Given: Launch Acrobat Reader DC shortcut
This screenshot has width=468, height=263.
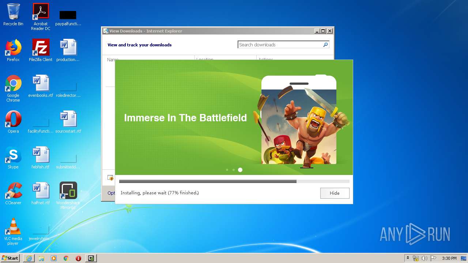Looking at the screenshot, I should click(41, 17).
